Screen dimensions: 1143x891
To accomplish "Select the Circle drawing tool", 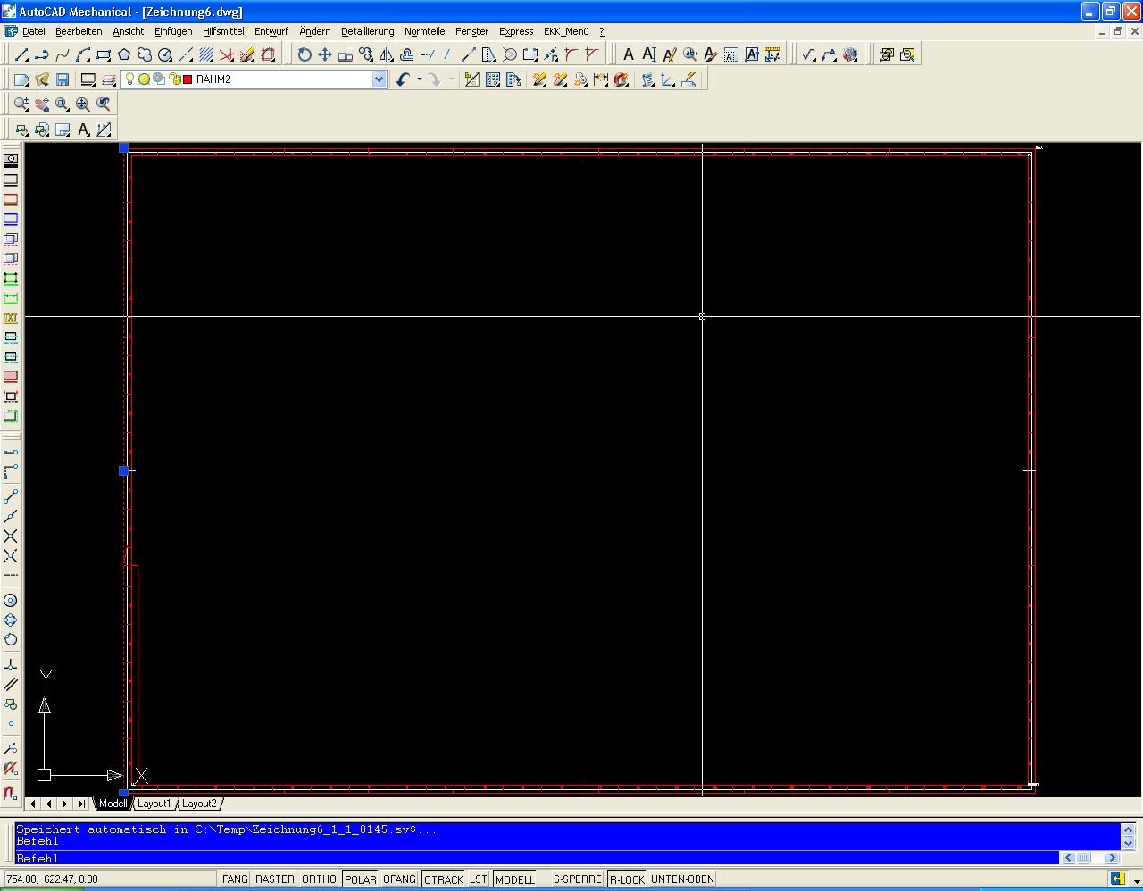I will coord(165,54).
